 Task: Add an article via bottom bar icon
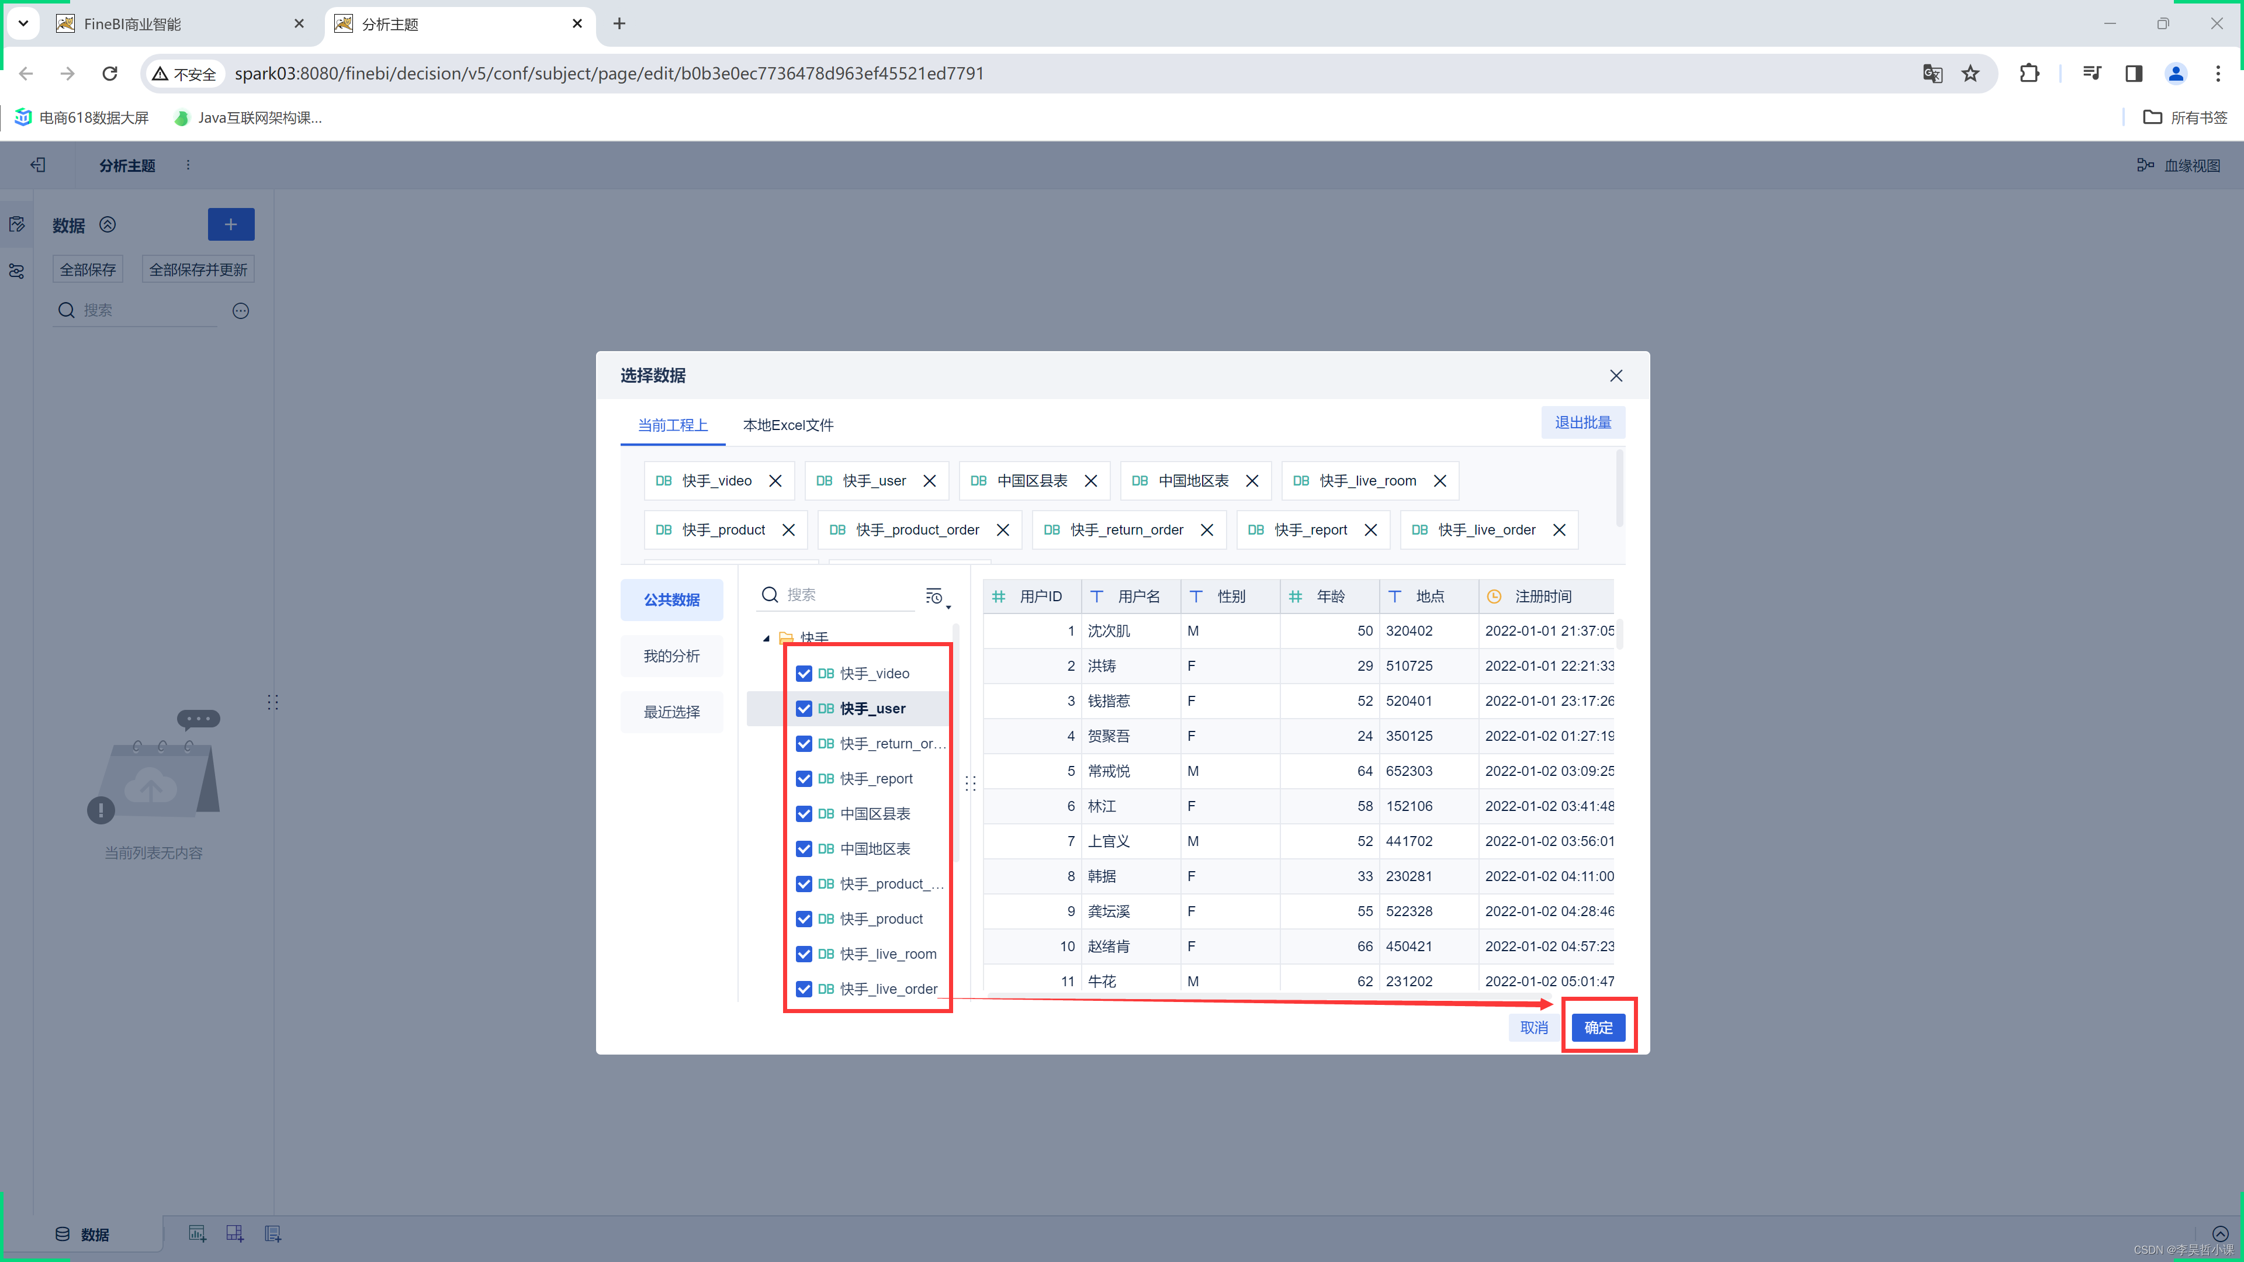[x=273, y=1233]
